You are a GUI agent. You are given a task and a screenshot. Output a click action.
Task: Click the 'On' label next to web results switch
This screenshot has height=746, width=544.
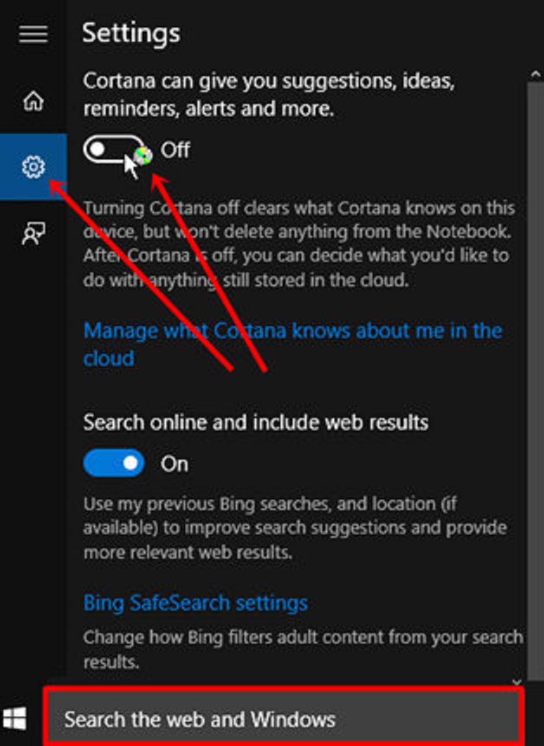pyautogui.click(x=174, y=464)
